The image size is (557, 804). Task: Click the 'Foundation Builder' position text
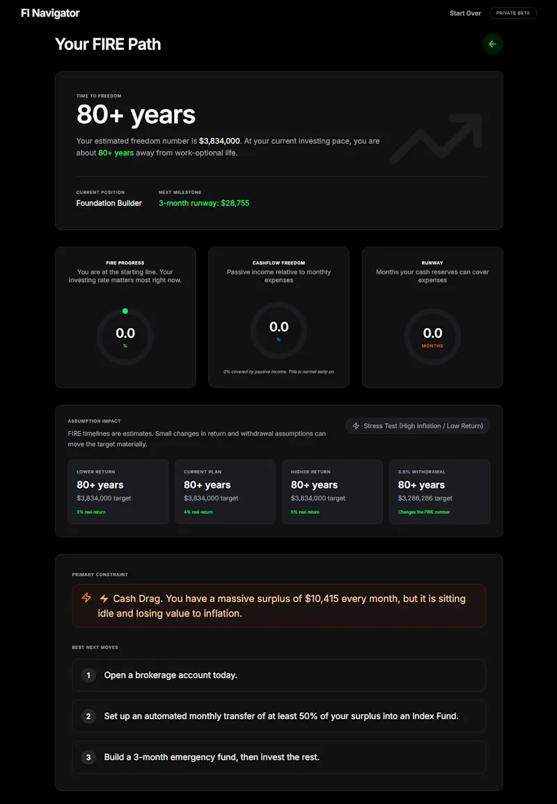point(109,203)
